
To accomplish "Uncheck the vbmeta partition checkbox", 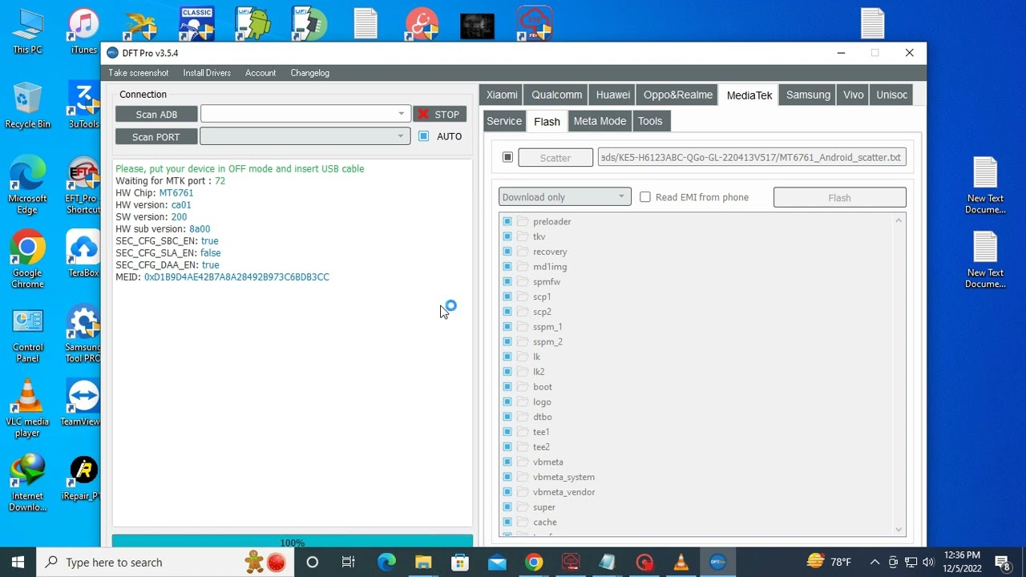I will [x=507, y=462].
